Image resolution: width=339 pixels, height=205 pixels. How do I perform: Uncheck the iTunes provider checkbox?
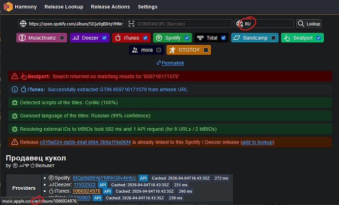pos(145,38)
